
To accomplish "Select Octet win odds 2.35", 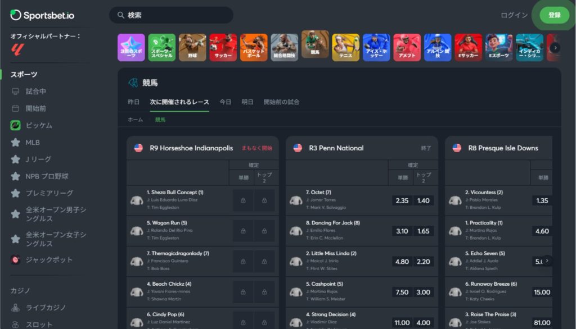I will (x=402, y=200).
